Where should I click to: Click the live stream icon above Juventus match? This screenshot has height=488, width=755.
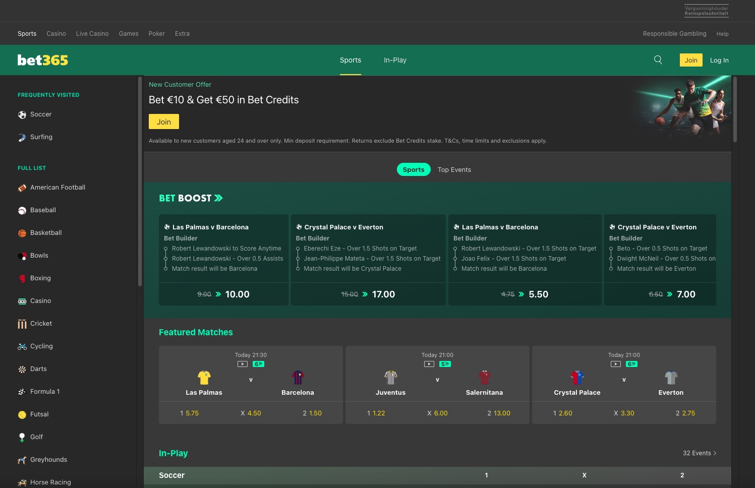[429, 363]
